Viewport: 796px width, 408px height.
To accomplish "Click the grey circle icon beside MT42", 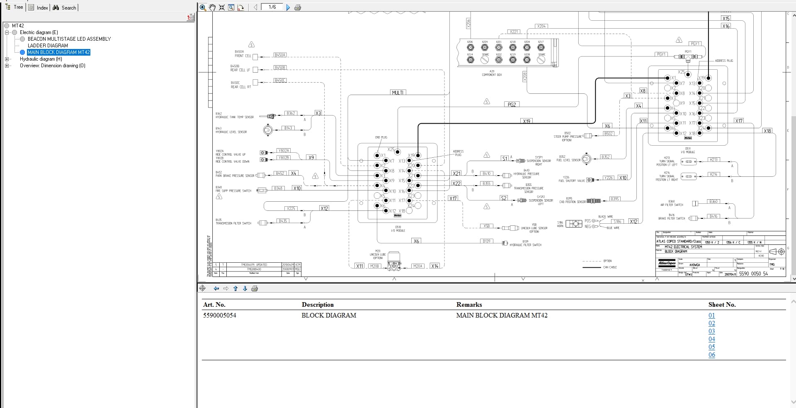I will pos(7,25).
